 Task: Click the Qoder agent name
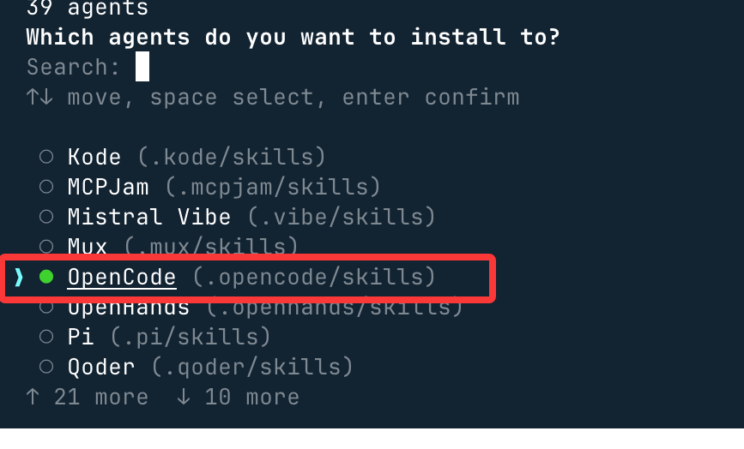(x=101, y=367)
